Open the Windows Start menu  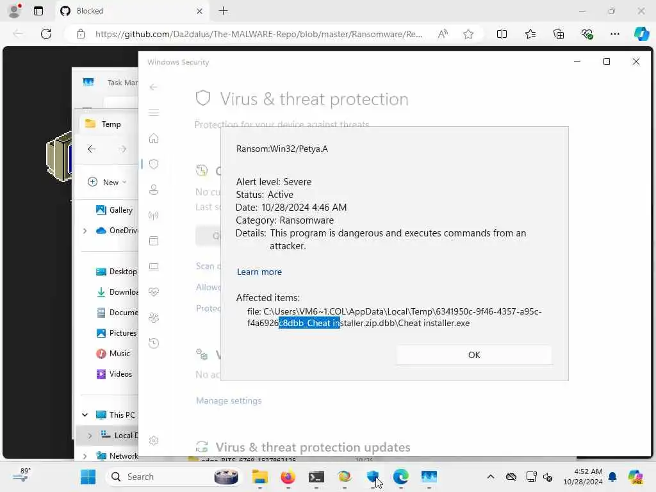pyautogui.click(x=88, y=477)
